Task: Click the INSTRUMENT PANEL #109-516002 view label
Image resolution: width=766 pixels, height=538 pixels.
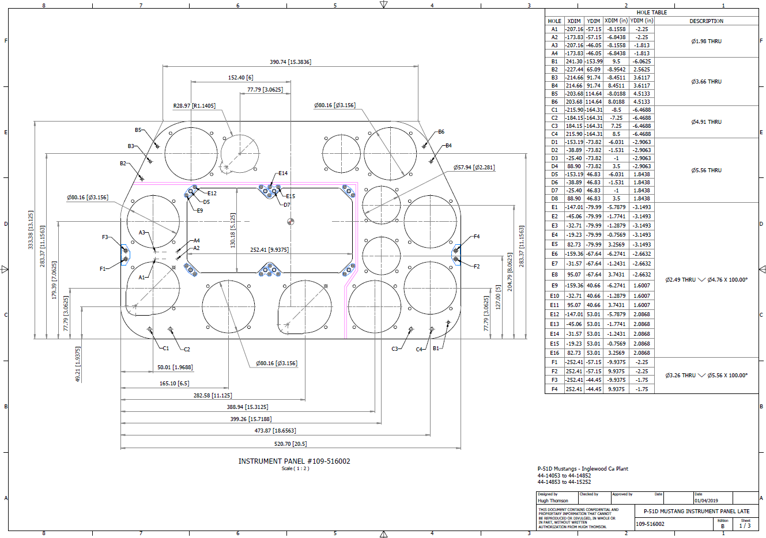Action: coord(294,461)
